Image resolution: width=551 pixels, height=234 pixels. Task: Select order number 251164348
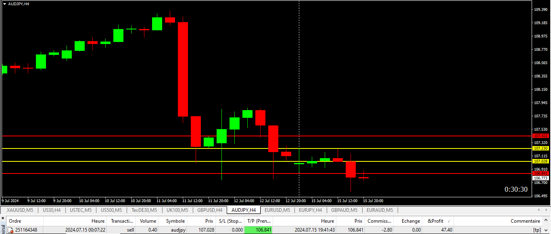tap(26, 230)
